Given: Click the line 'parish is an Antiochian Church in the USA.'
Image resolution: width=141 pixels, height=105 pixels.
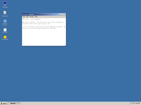Looking at the screenshot, I should (x=39, y=28).
